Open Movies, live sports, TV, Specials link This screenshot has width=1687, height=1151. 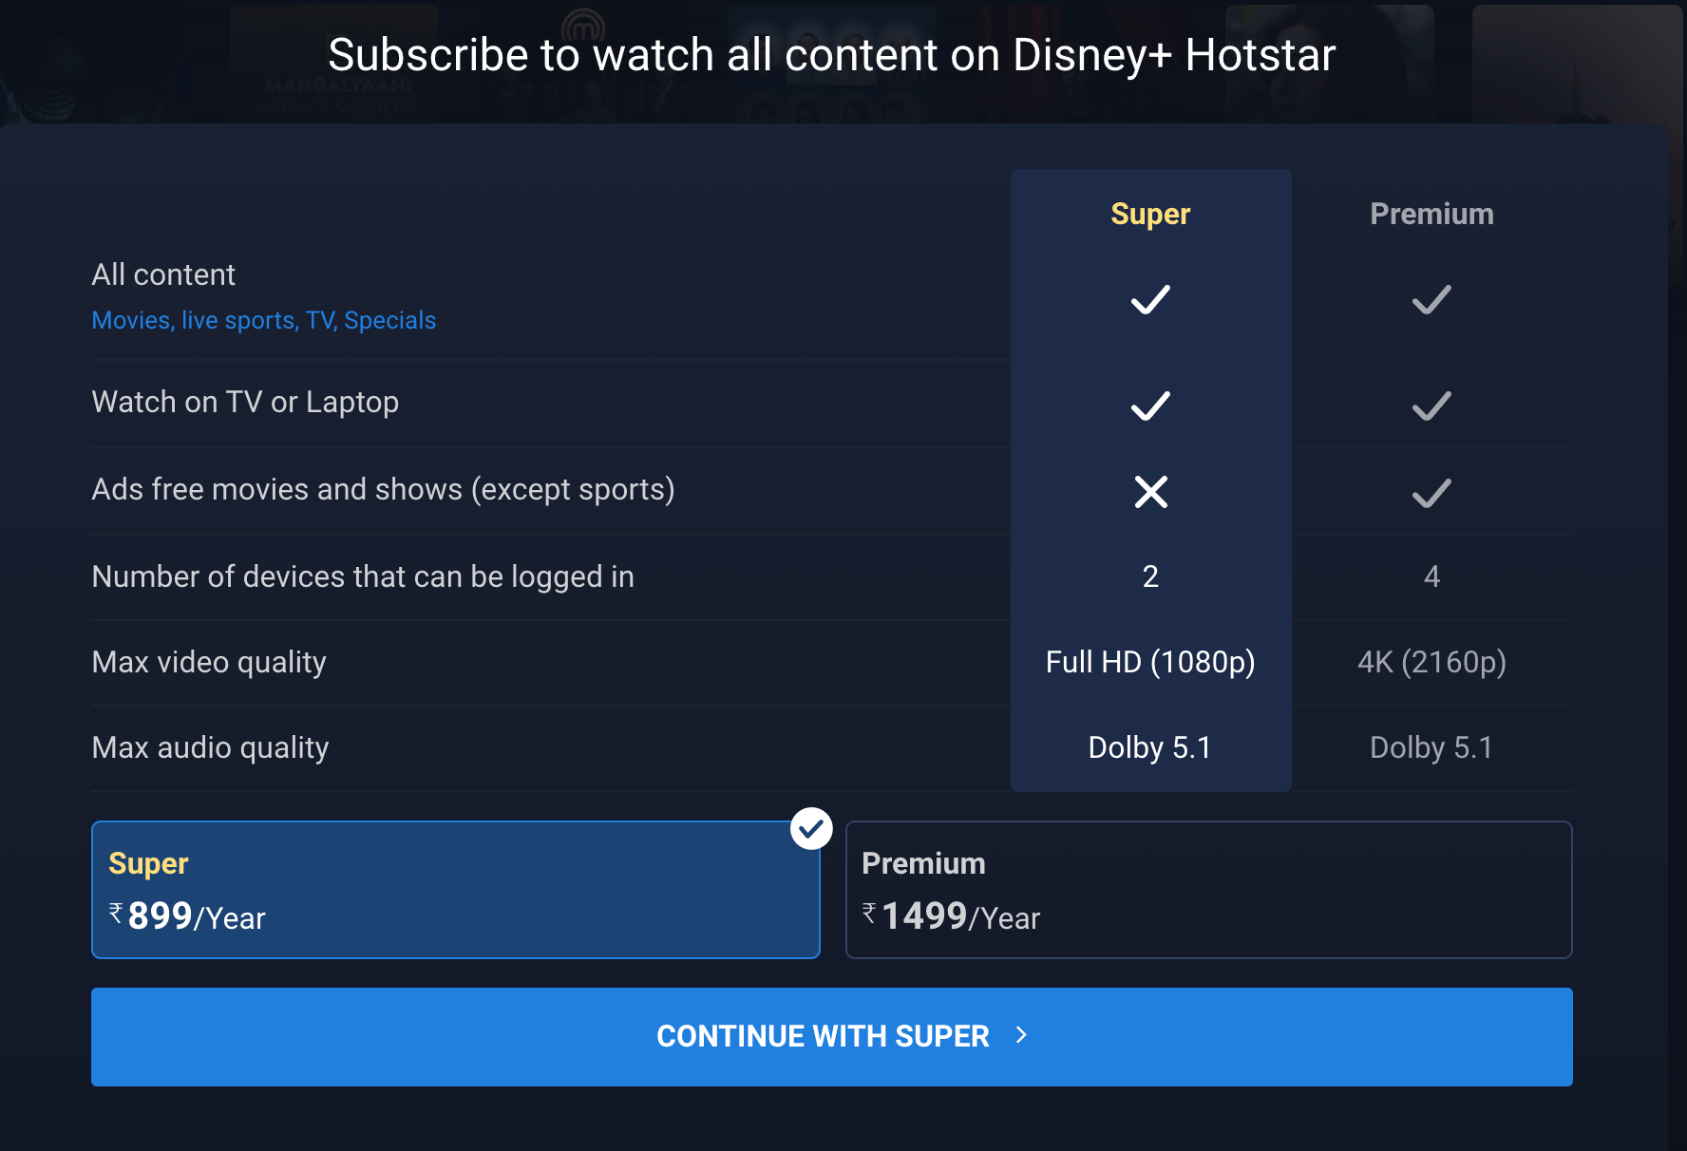(264, 321)
